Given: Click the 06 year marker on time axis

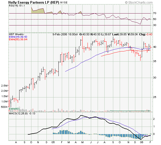Looking at the screenshot, I should click(x=142, y=142).
